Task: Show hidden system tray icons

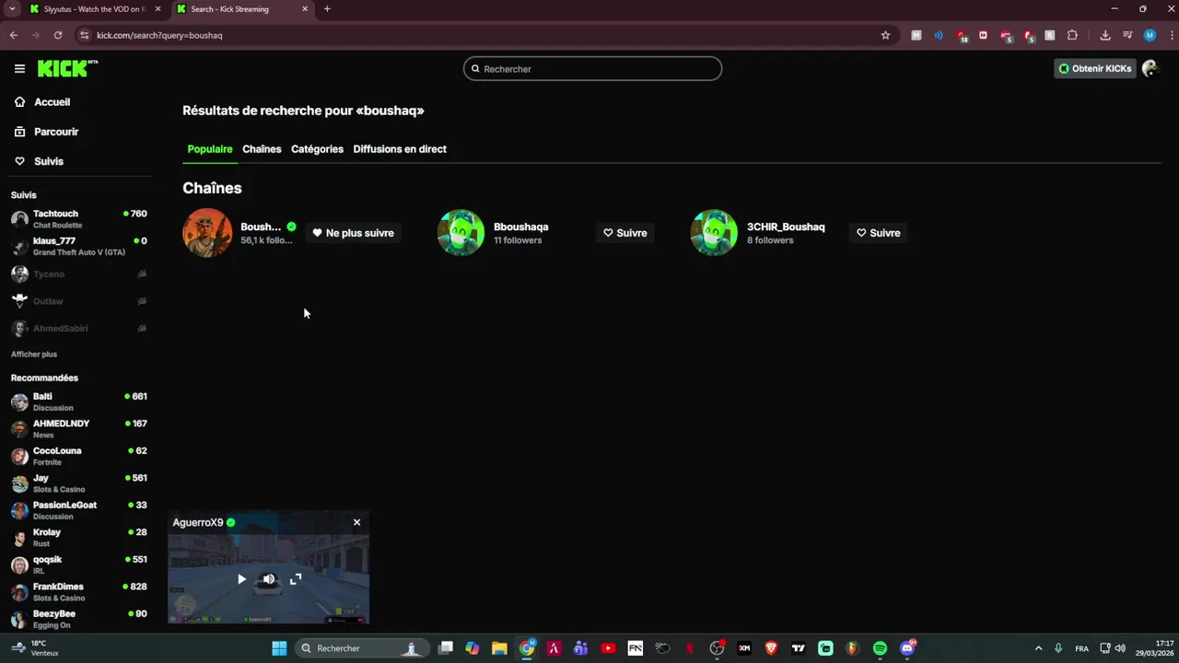Action: tap(1038, 648)
